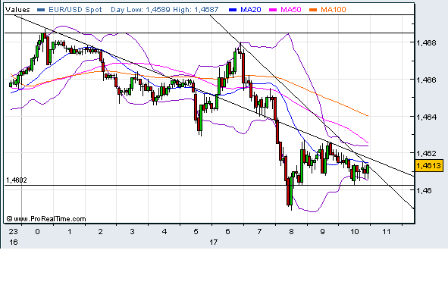The height and width of the screenshot is (291, 448).
Task: Click the 9 hour label on time axis
Action: point(322,232)
